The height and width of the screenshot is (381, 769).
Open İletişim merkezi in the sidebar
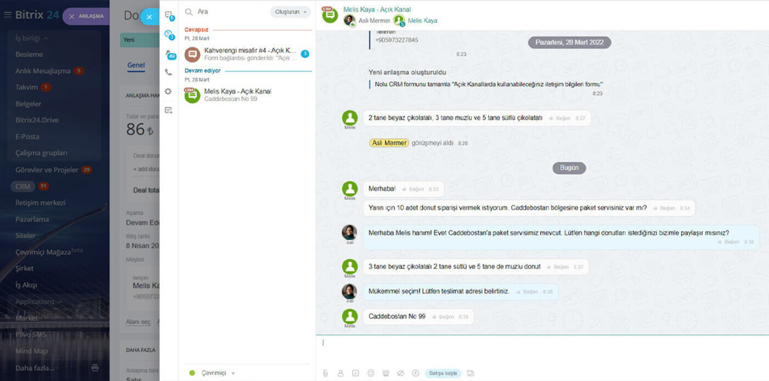(40, 203)
